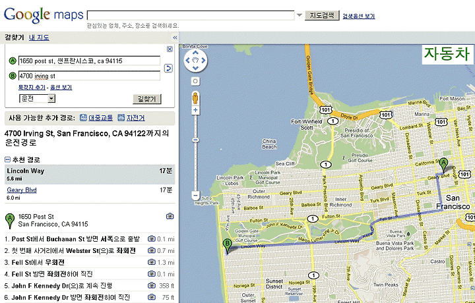Click the 지도검색 button

pyautogui.click(x=322, y=15)
